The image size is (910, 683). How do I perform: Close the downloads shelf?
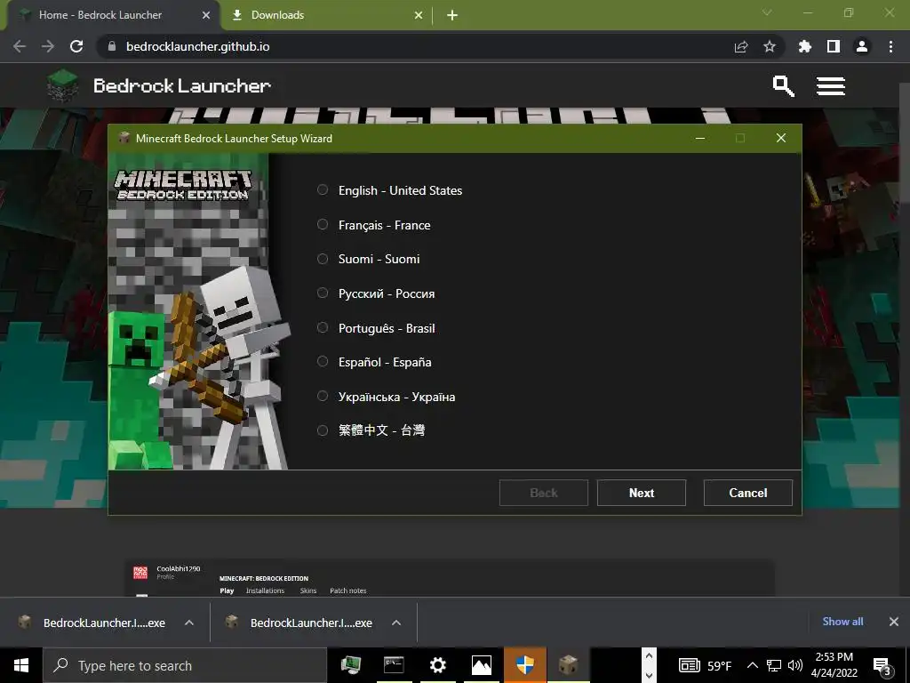pyautogui.click(x=894, y=622)
